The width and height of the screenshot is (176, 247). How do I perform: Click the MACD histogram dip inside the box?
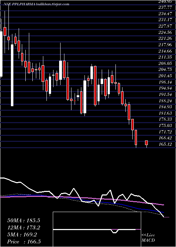pos(115,231)
